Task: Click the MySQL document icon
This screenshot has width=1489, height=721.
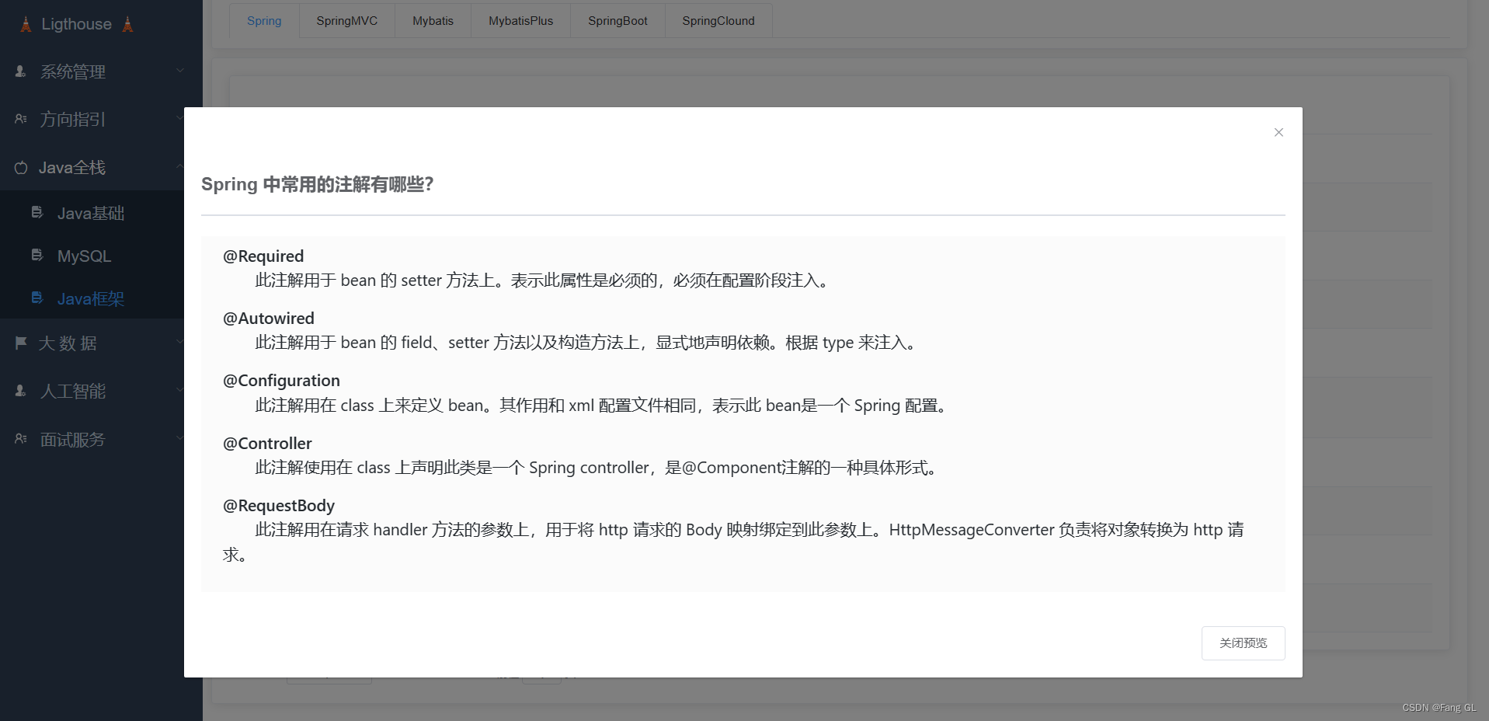Action: click(x=37, y=255)
